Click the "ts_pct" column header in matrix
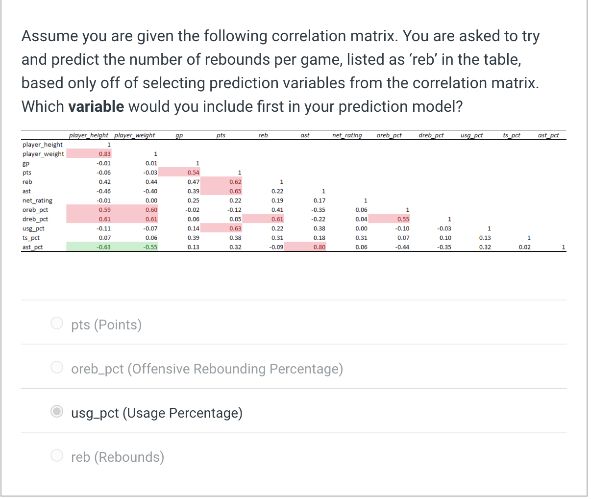 pyautogui.click(x=512, y=135)
